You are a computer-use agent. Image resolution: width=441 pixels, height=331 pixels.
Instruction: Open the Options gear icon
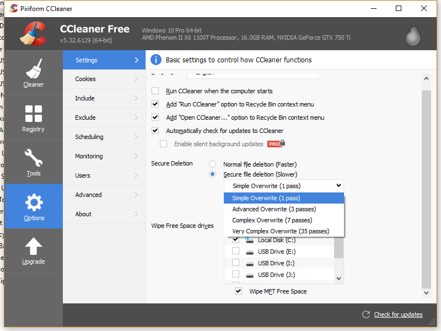[34, 202]
